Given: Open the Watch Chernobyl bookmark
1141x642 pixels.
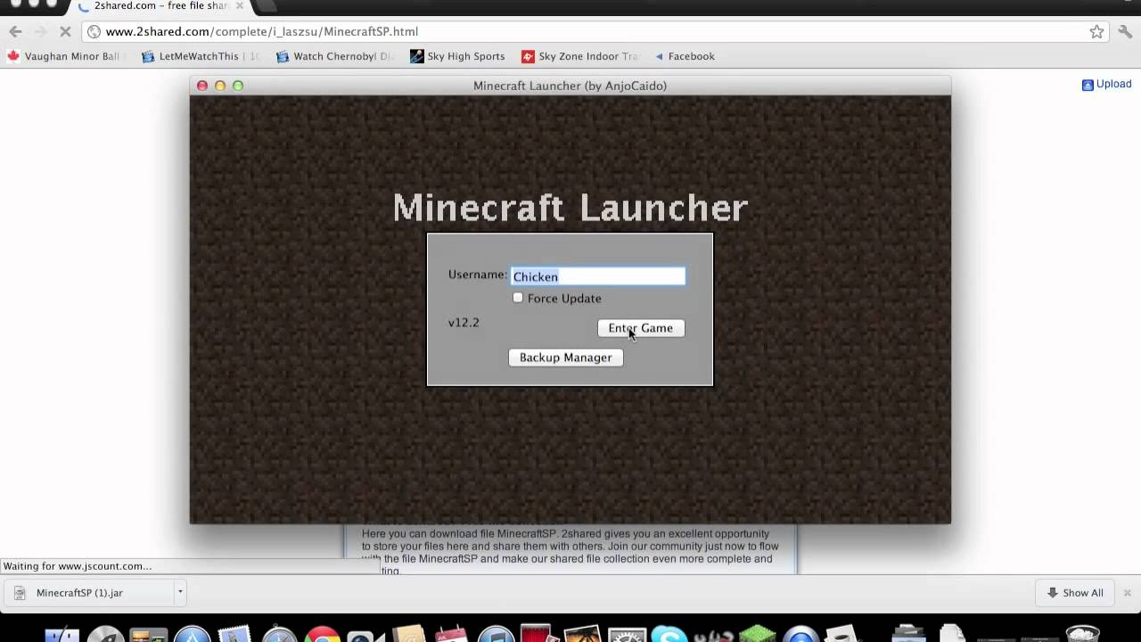Looking at the screenshot, I should (334, 56).
